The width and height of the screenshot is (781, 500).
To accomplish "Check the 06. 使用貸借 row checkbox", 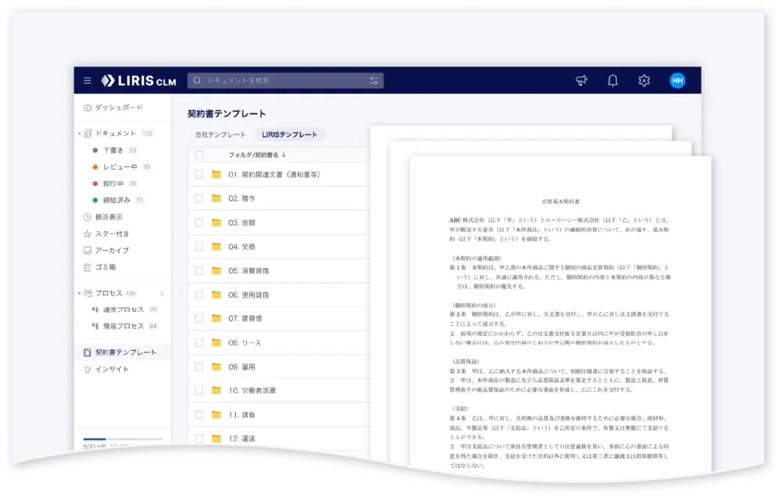I will [199, 295].
